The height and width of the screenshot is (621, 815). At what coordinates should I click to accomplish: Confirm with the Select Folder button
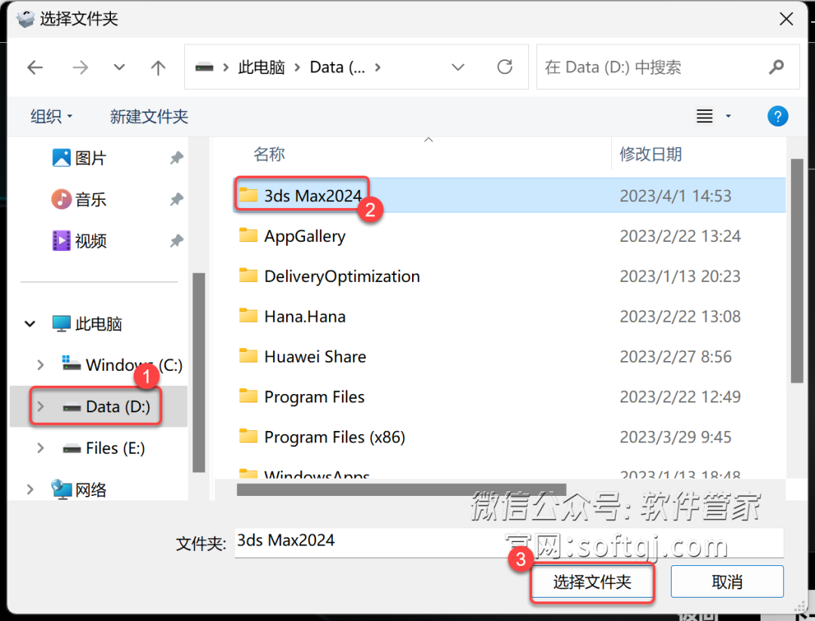[x=592, y=582]
